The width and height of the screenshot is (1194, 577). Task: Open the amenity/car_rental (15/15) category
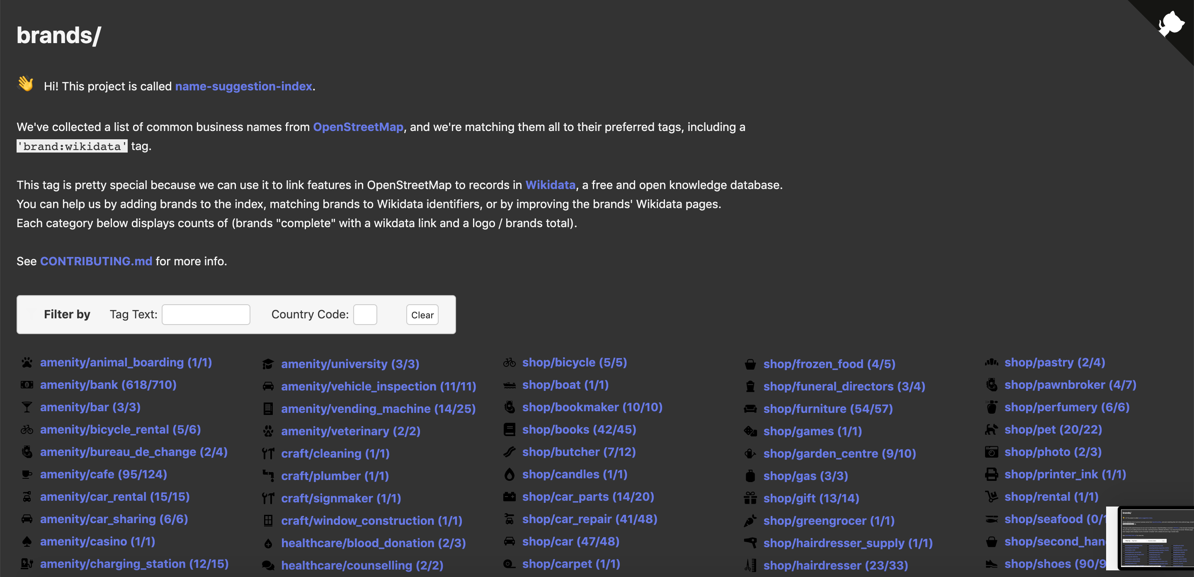coord(115,497)
